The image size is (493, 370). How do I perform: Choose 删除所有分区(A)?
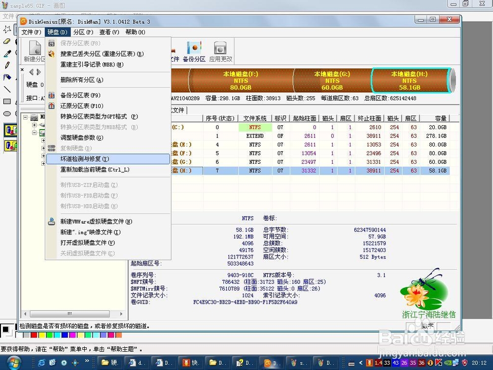(108, 80)
